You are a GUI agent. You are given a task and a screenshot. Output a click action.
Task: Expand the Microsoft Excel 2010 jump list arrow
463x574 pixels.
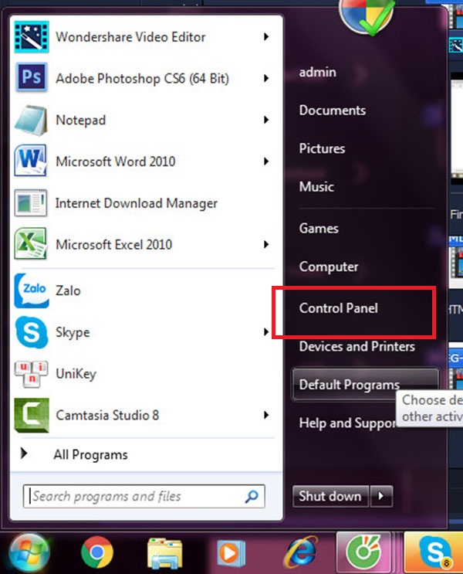point(266,245)
